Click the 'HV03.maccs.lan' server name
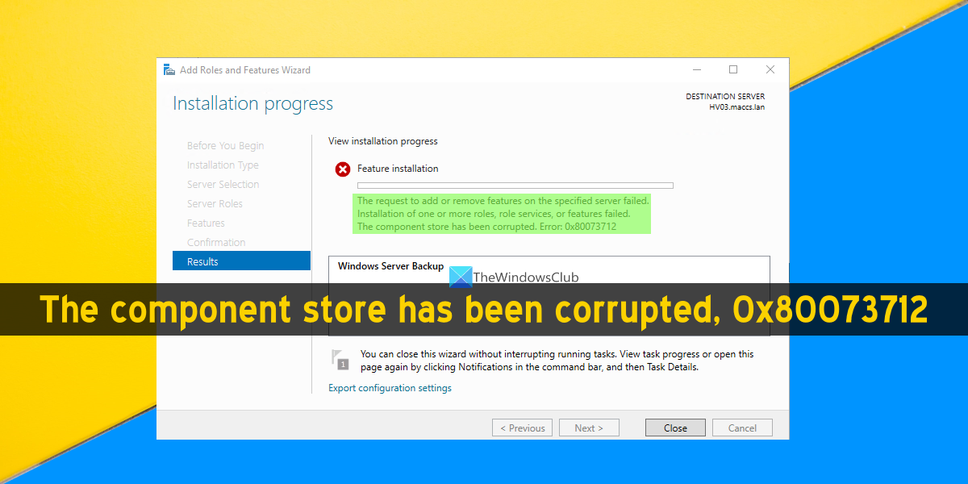968x484 pixels. click(737, 107)
